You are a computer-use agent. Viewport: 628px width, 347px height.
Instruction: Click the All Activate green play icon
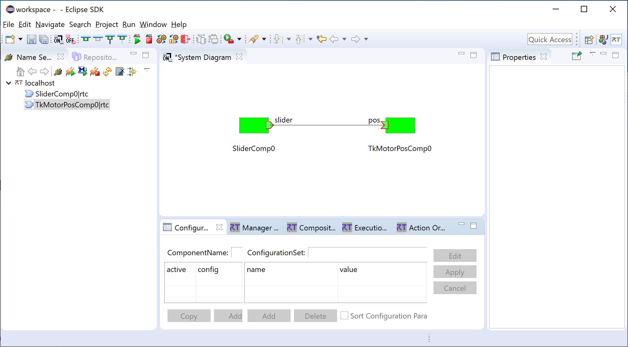137,39
